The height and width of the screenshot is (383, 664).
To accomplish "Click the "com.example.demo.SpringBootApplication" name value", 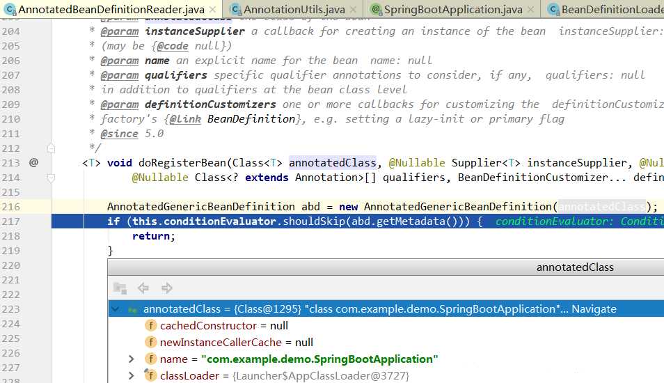I will pyautogui.click(x=319, y=359).
